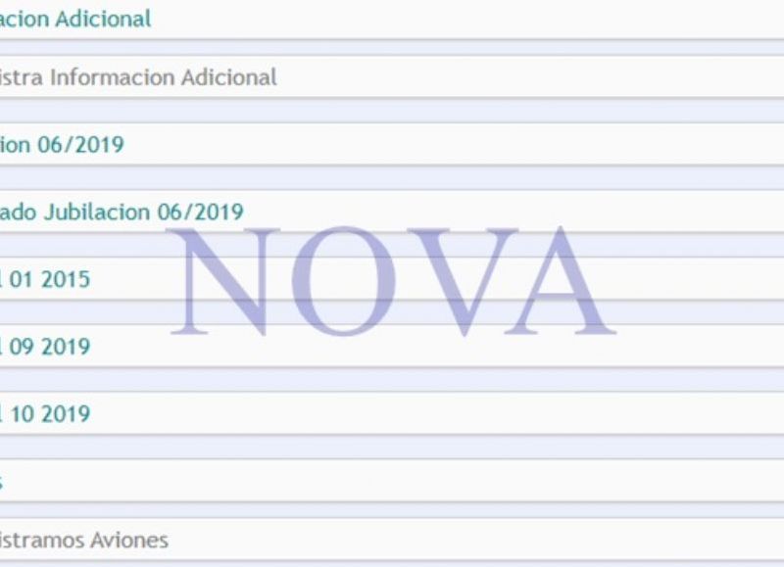Click the 'Aviones' row text
This screenshot has width=784, height=567.
(x=83, y=540)
